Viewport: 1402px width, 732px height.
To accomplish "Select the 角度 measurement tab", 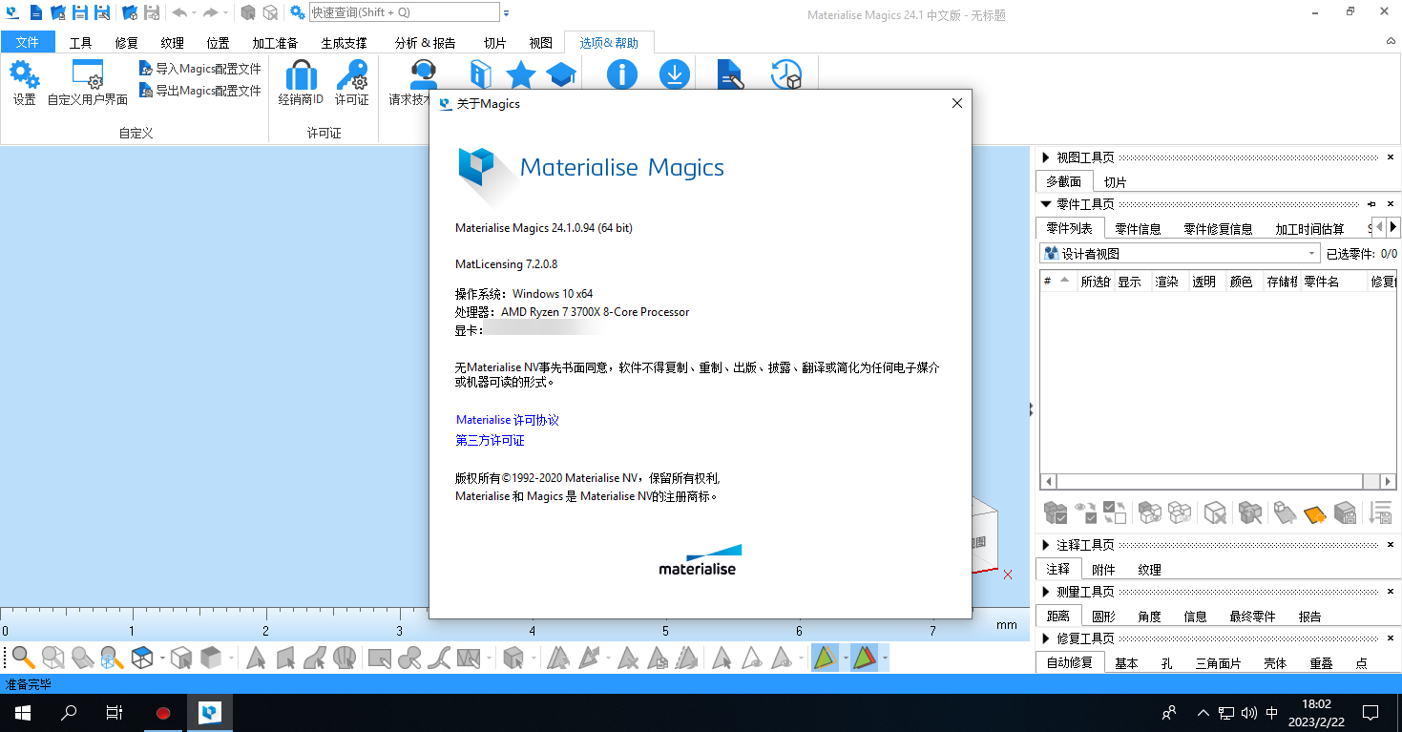I will coord(1150,617).
